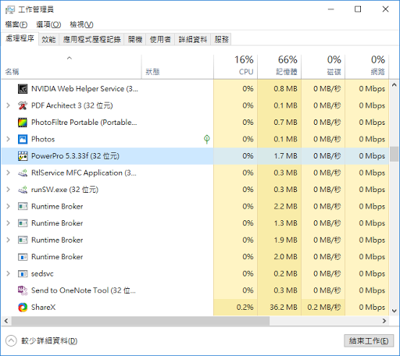Open the 檢視(V) menu

point(81,25)
